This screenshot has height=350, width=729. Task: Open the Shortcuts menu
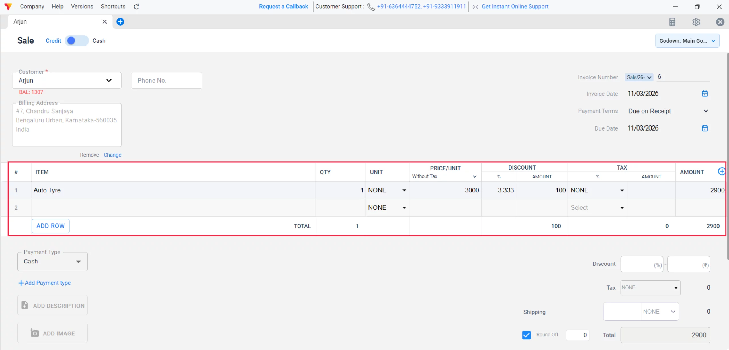coord(113,6)
